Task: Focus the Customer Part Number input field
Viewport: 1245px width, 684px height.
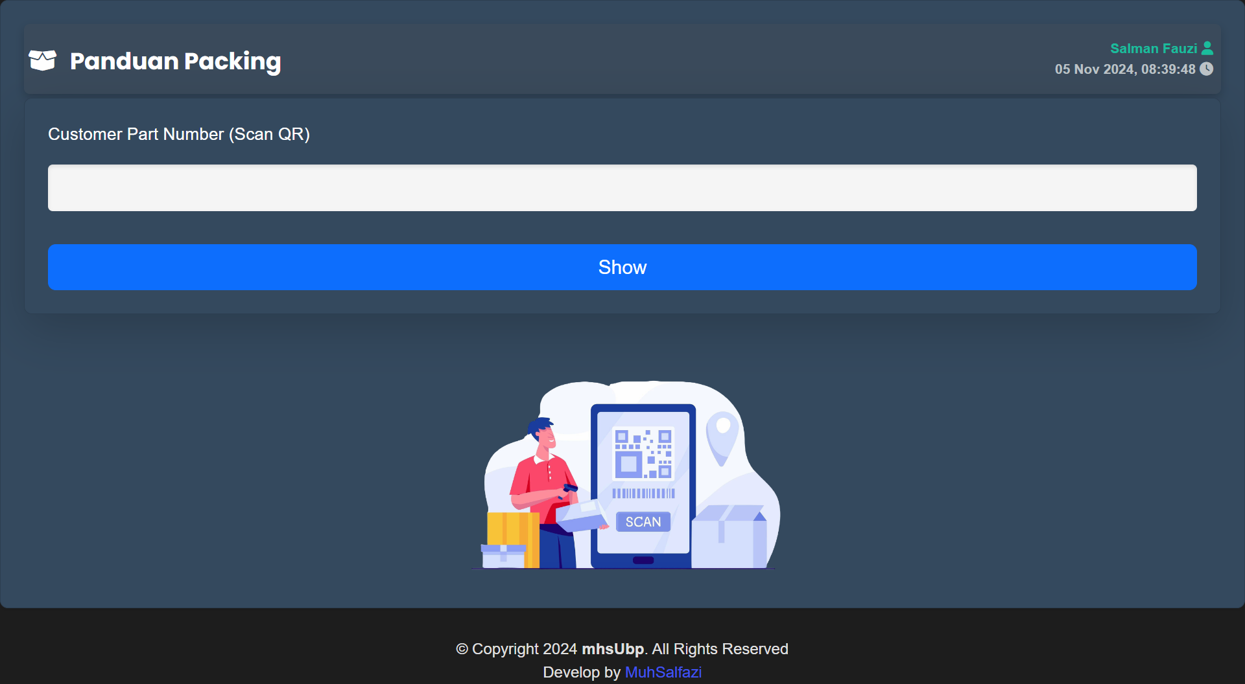Action: point(622,188)
